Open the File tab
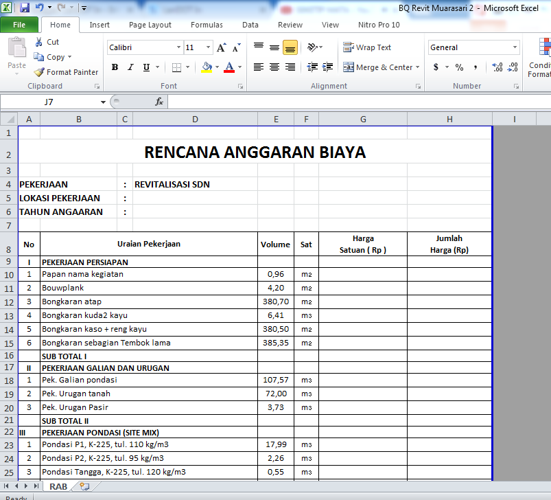The height and width of the screenshot is (500, 551). [x=19, y=25]
